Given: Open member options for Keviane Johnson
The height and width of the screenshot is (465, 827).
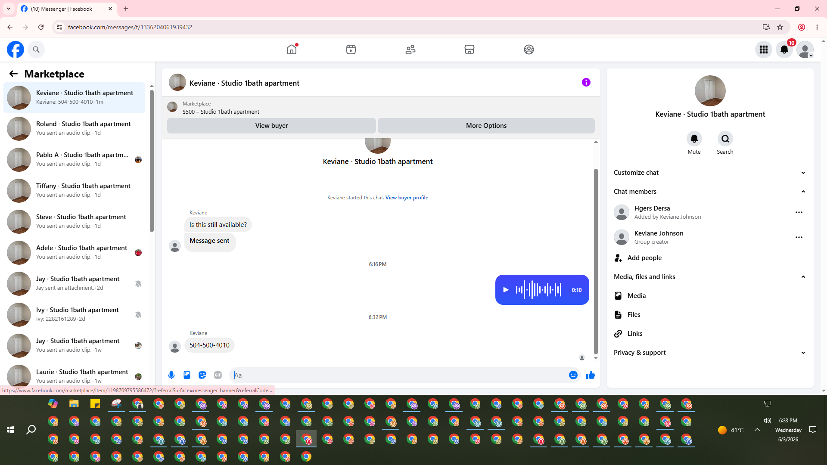Looking at the screenshot, I should pyautogui.click(x=799, y=237).
